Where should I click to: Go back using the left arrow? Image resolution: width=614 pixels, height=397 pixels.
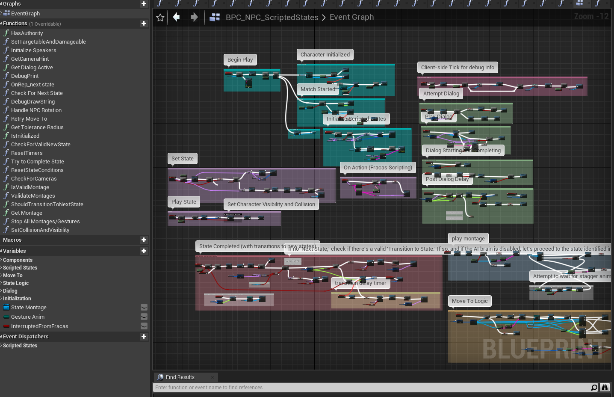coord(176,17)
